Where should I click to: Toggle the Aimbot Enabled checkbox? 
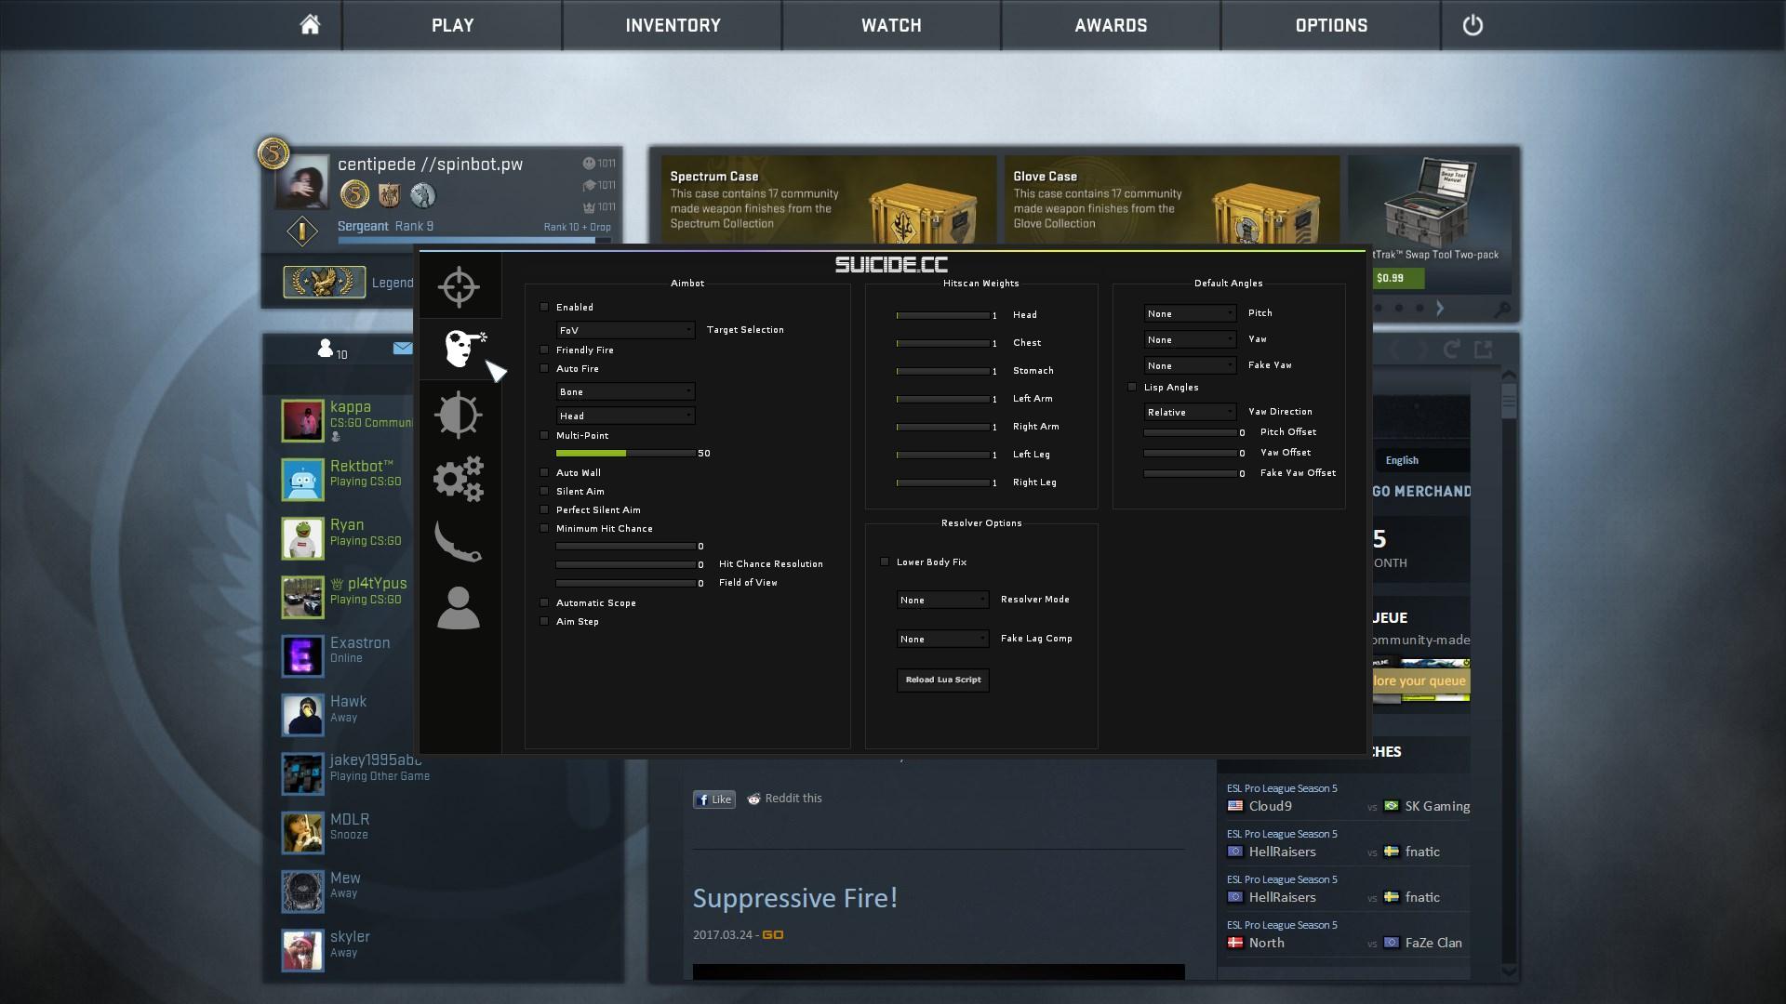point(544,307)
